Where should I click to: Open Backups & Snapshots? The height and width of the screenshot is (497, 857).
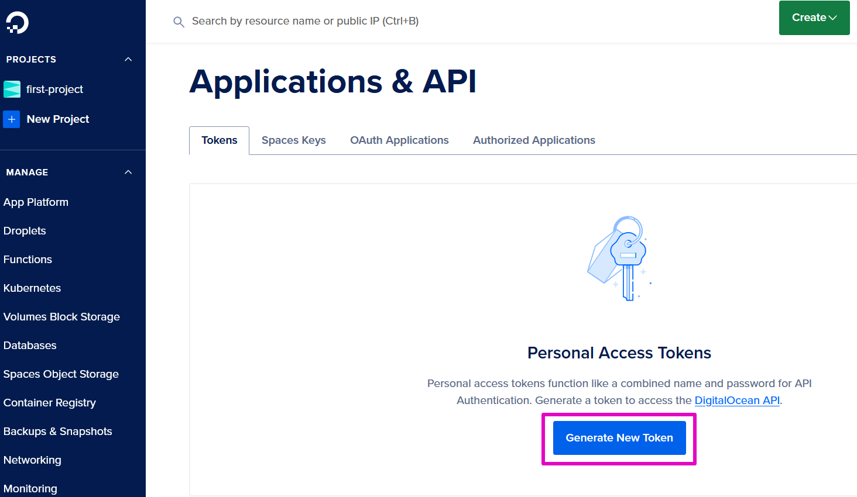(x=57, y=432)
